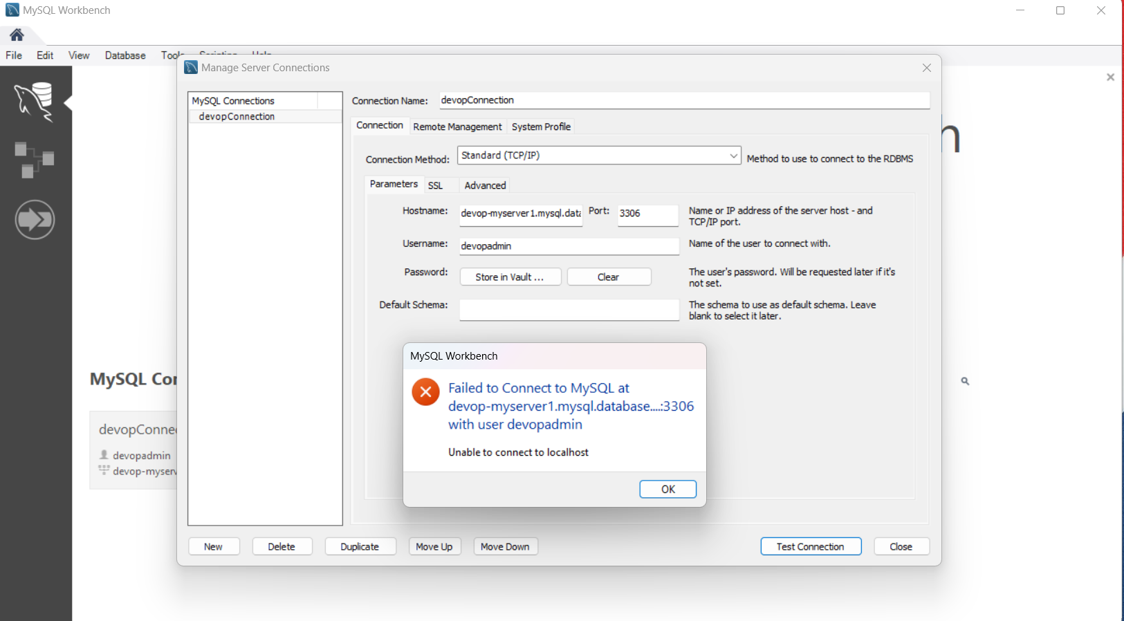Focus the Username field with devopadmin
Screen dimensions: 1124x621
(569, 246)
